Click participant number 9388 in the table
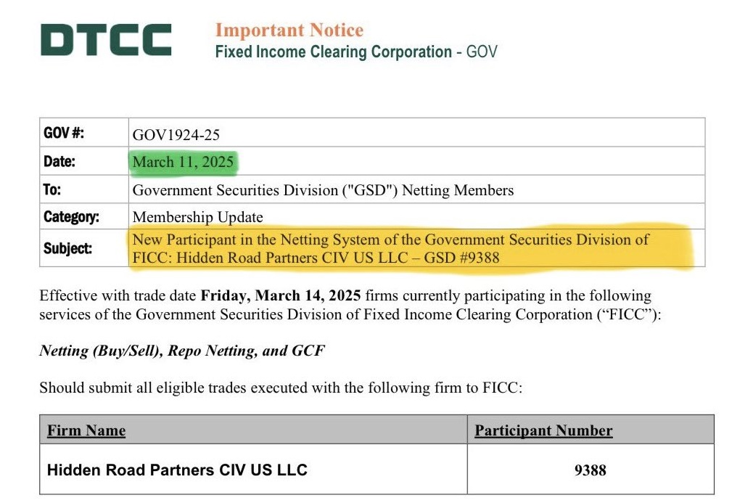 [x=590, y=470]
